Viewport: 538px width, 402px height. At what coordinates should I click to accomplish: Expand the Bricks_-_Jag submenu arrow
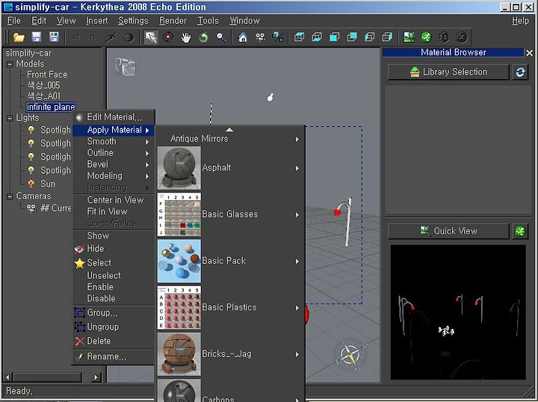click(297, 354)
